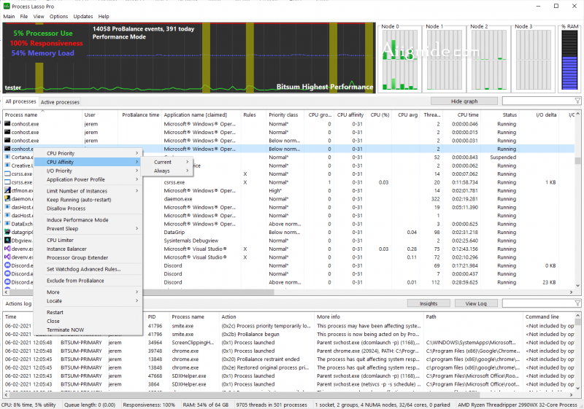Screen dimensions: 584x409
Task: Open CPU Limiter from context menu
Action: coord(88,240)
